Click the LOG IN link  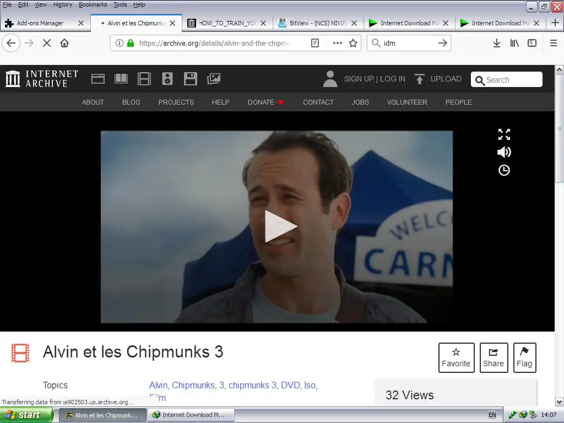[392, 79]
